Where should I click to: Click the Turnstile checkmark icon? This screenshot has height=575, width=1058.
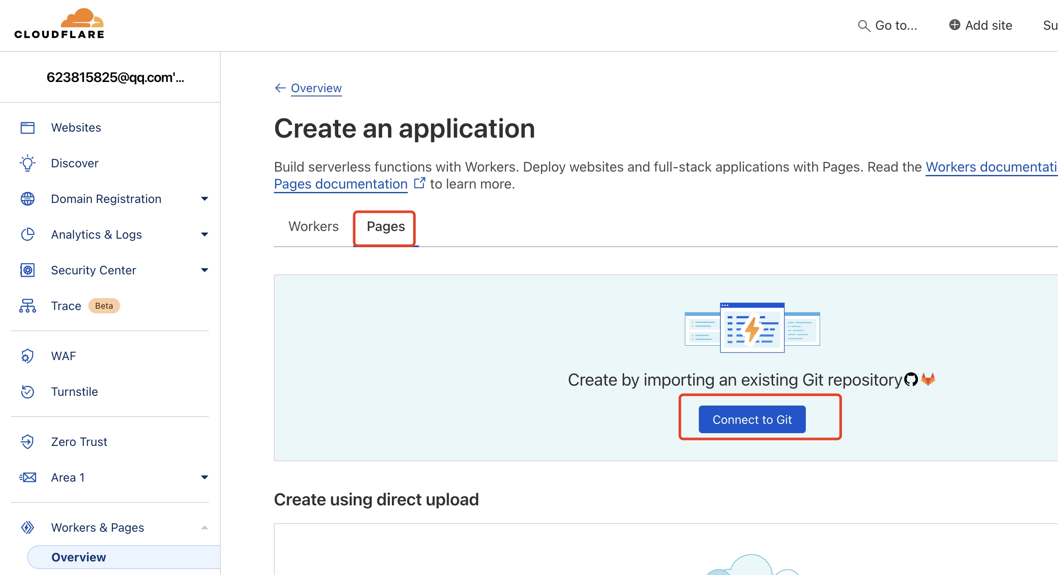(28, 392)
